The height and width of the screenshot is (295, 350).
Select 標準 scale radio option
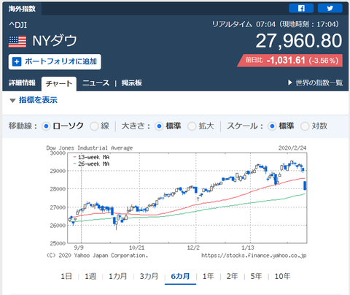272,126
